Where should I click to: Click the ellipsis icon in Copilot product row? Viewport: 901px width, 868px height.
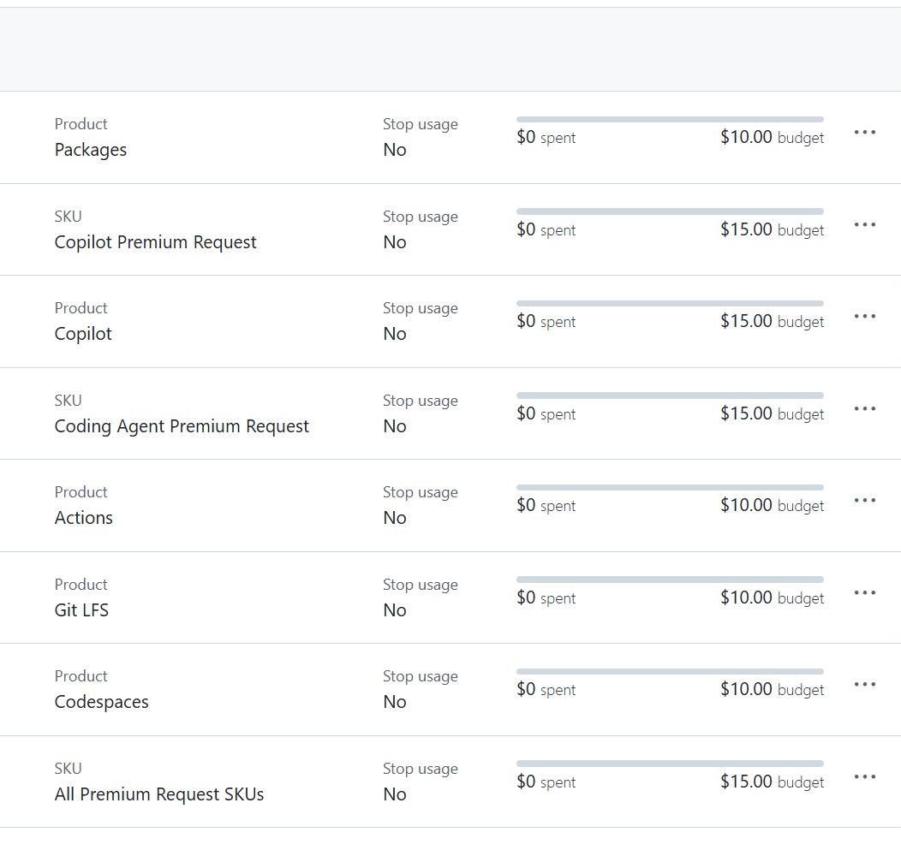point(864,317)
